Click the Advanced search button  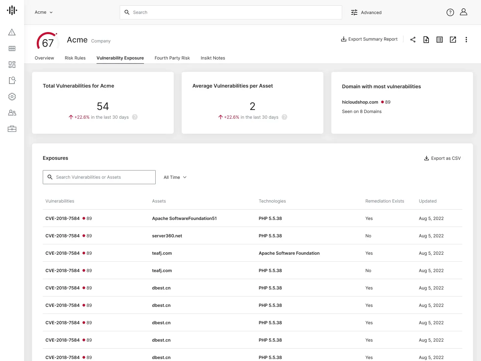[x=366, y=12]
